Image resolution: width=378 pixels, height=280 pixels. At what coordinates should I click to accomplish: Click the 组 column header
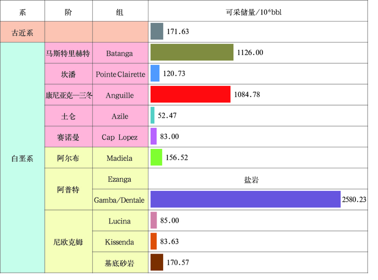pos(120,12)
